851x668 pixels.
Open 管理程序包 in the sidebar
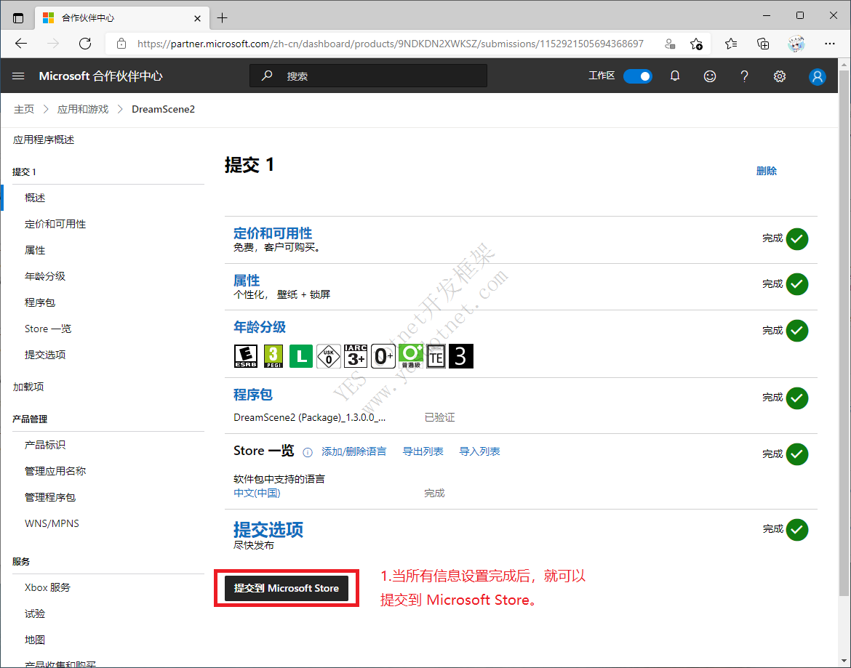pyautogui.click(x=50, y=496)
